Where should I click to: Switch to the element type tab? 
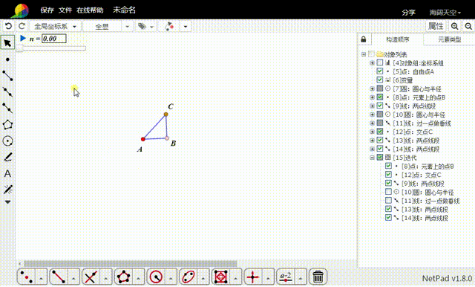449,39
